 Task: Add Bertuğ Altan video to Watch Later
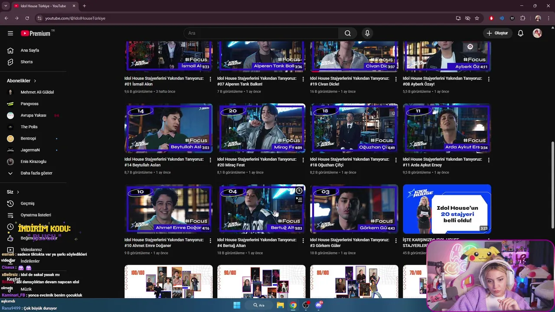click(x=299, y=191)
